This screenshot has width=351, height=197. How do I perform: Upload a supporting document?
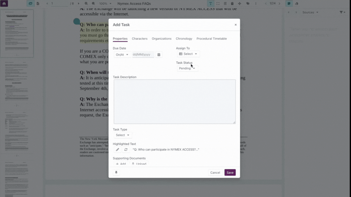(139, 164)
